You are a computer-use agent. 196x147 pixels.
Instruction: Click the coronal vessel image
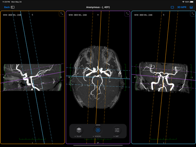163,77
